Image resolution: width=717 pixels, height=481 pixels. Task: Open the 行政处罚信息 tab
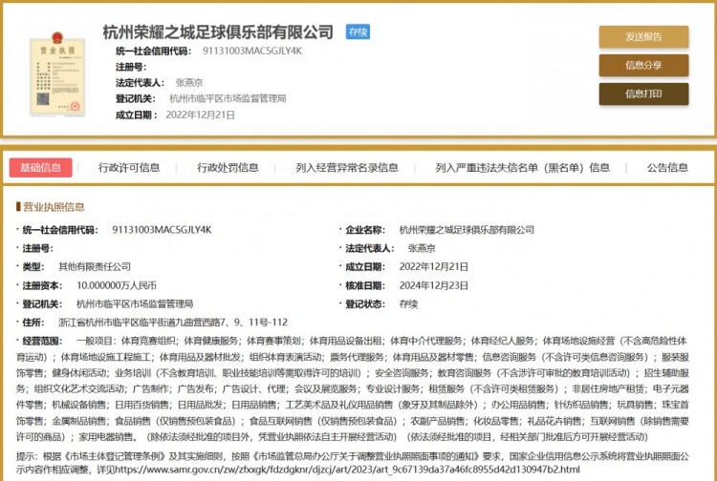click(x=228, y=168)
